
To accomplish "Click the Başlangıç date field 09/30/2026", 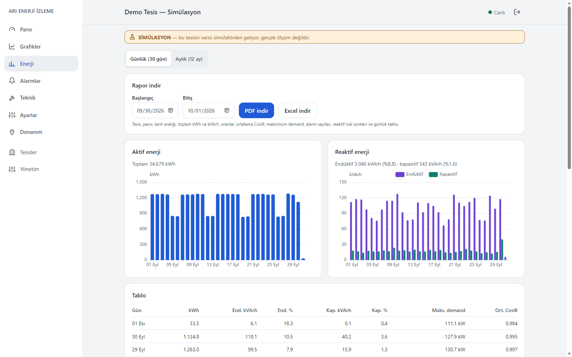I will point(155,111).
